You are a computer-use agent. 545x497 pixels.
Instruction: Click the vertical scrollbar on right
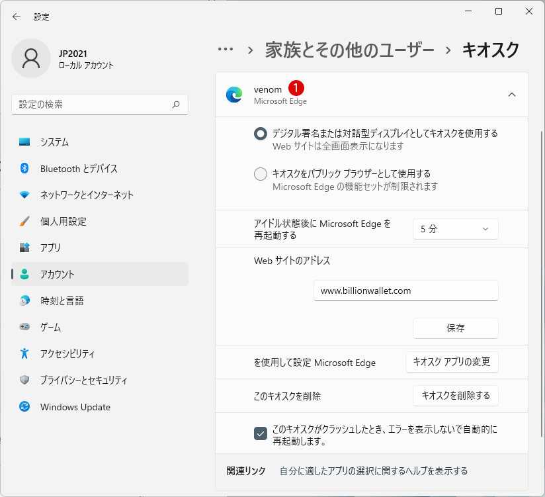pyautogui.click(x=542, y=284)
